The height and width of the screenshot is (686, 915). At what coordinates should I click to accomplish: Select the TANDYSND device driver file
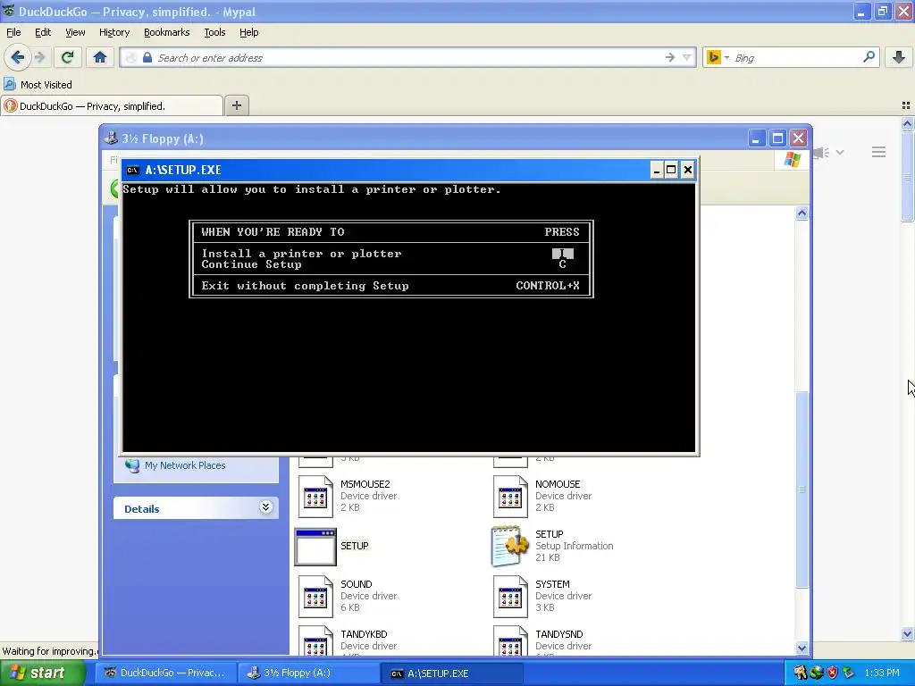click(x=542, y=641)
